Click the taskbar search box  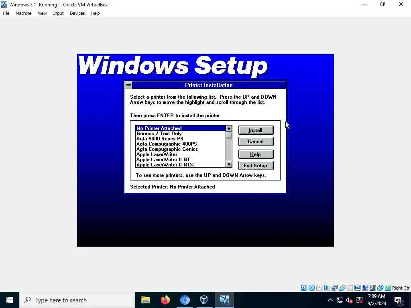pyautogui.click(x=77, y=300)
